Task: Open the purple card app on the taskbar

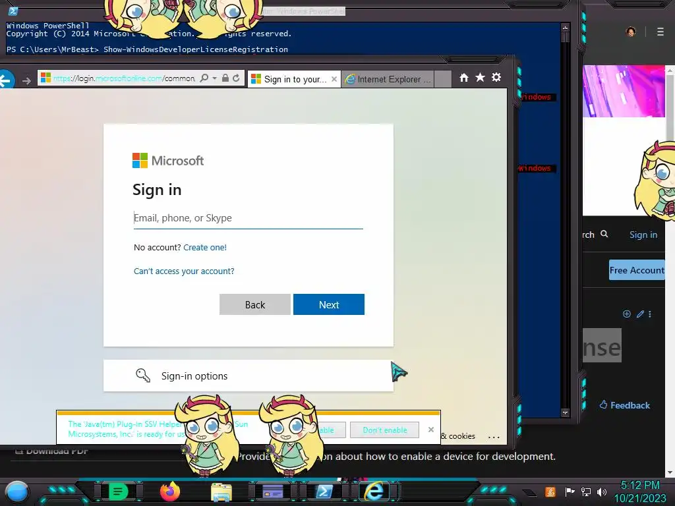Action: pyautogui.click(x=272, y=492)
